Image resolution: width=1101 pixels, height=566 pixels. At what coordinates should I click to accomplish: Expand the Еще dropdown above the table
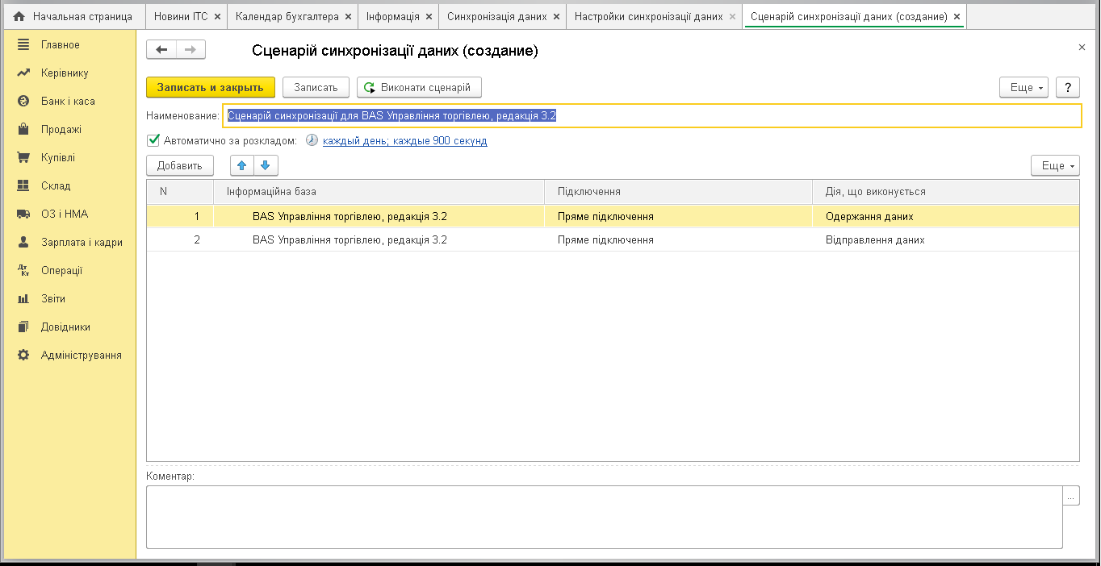(1054, 165)
